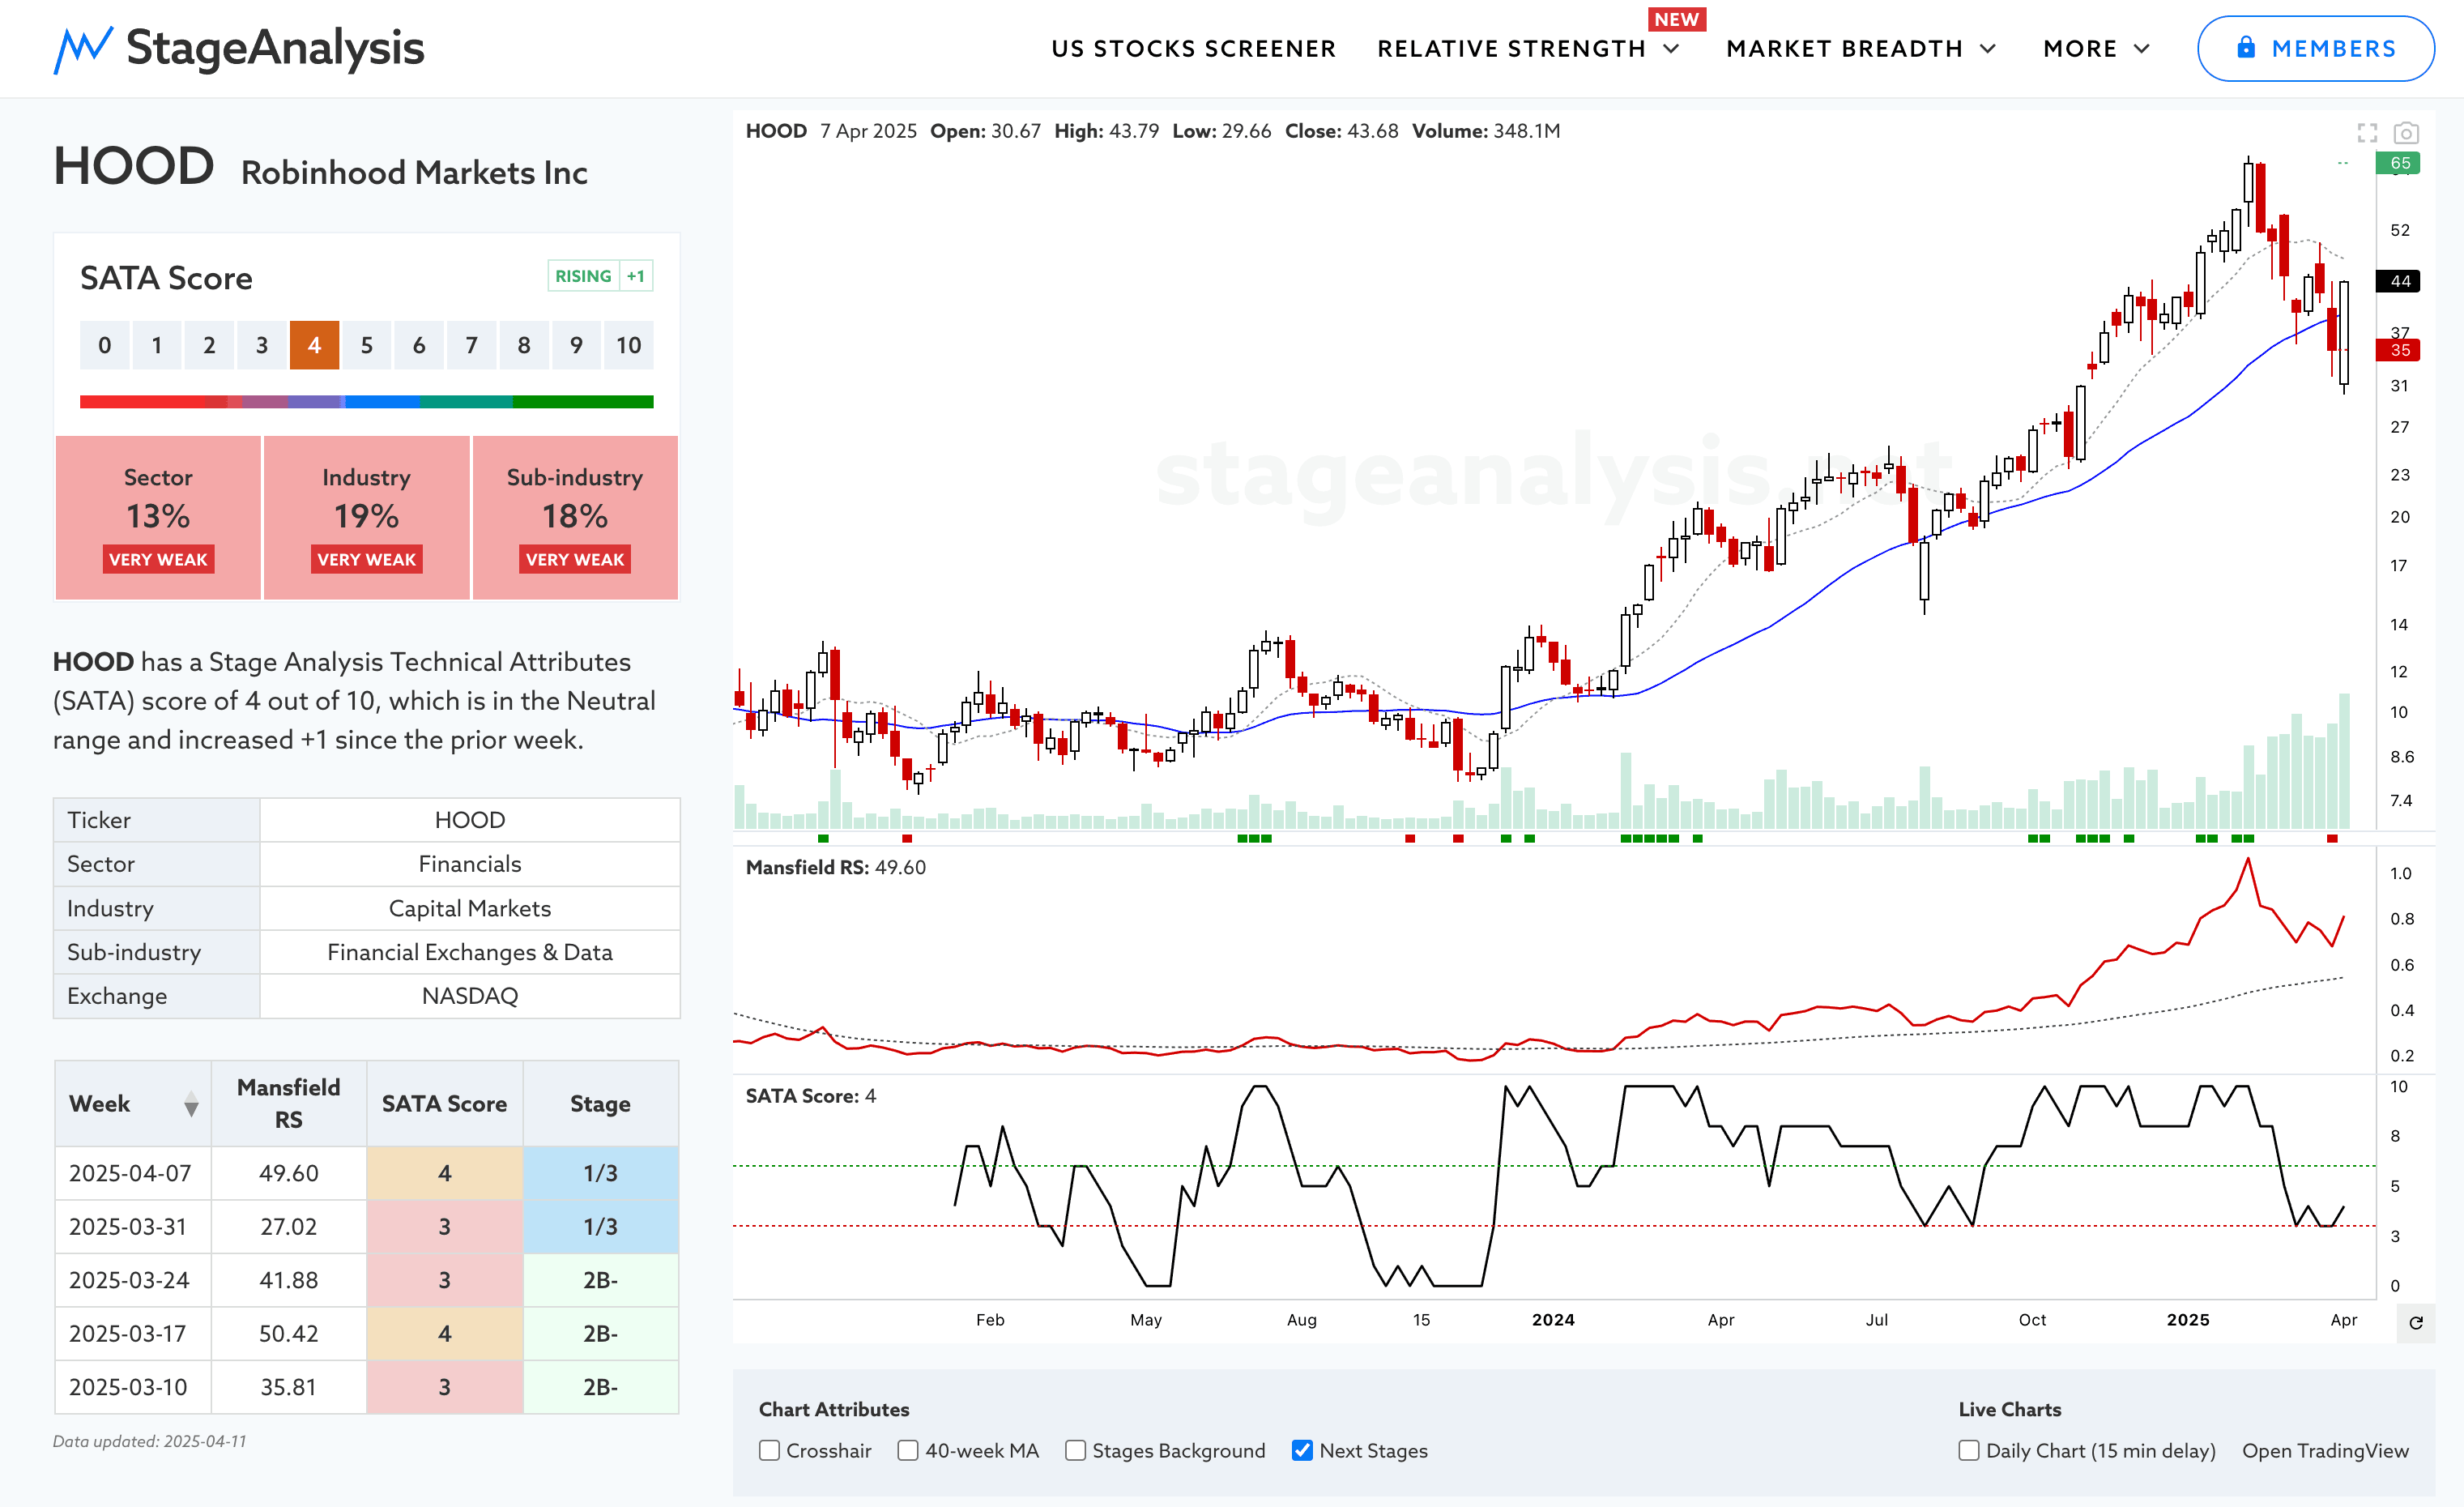
Task: Click Mansfield RS value 50.42
Action: [x=289, y=1334]
